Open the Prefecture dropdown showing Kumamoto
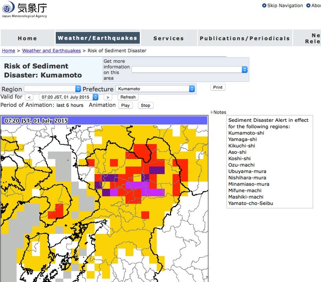This screenshot has width=321, height=282. coord(155,89)
